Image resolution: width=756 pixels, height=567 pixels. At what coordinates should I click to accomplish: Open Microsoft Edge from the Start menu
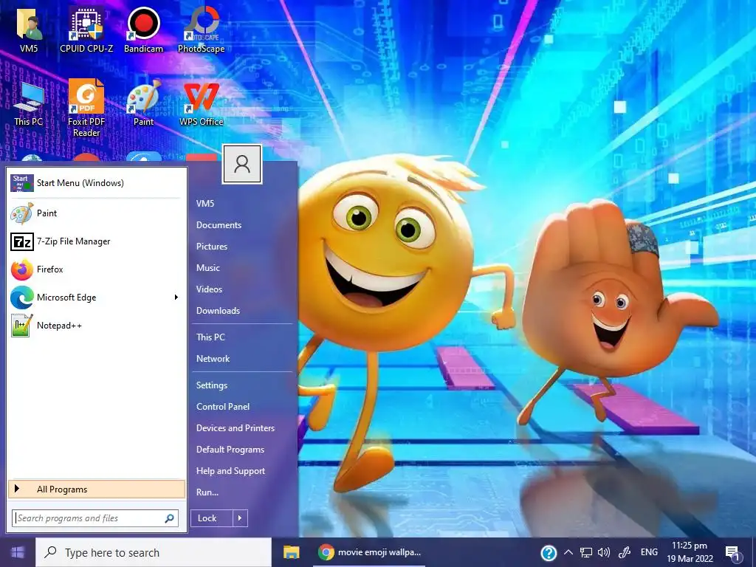[x=96, y=298]
